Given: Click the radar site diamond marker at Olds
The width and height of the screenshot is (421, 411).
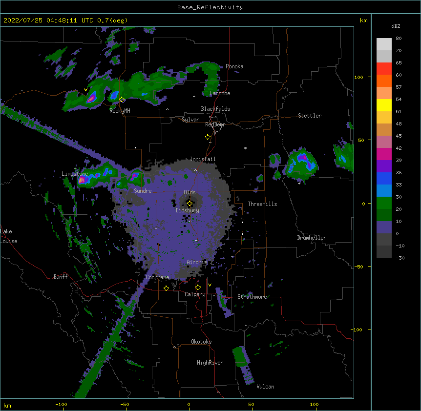Looking at the screenshot, I should point(189,204).
